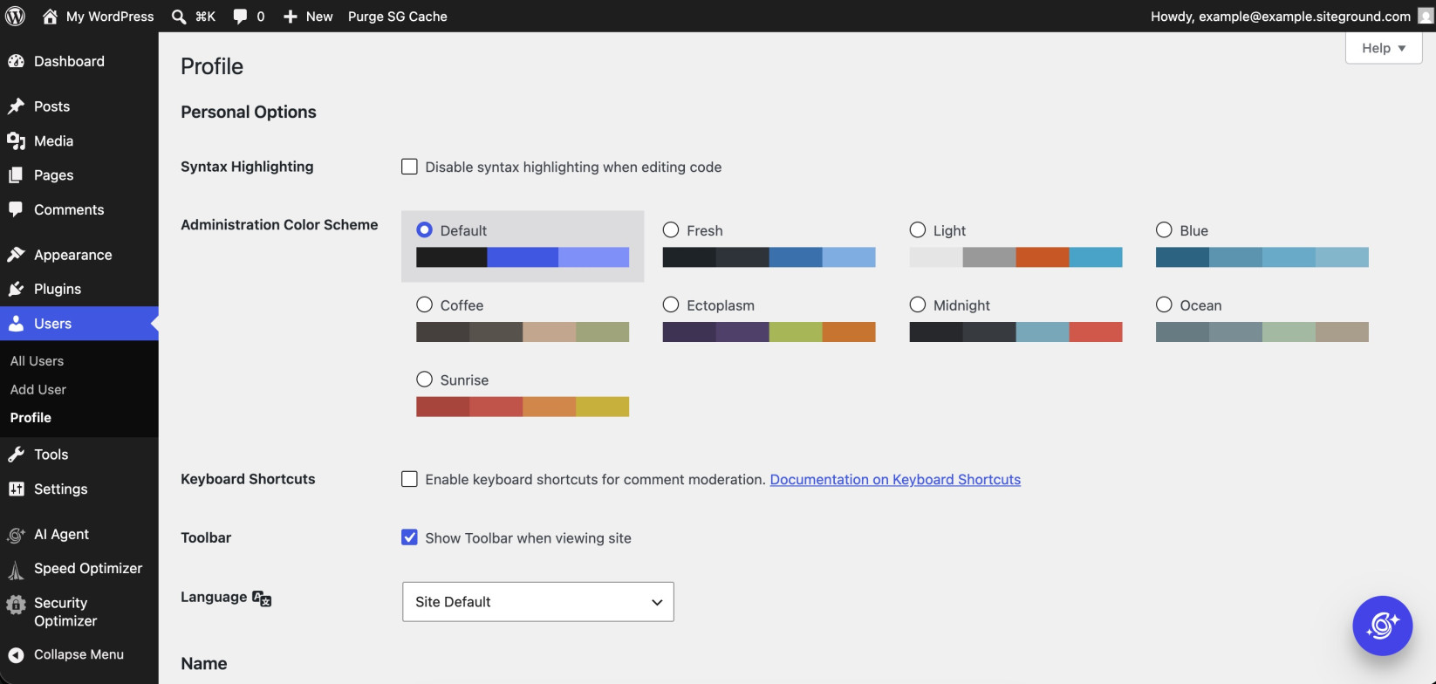The image size is (1436, 684).
Task: Select the Ectoplasm color scheme radio
Action: pos(671,304)
